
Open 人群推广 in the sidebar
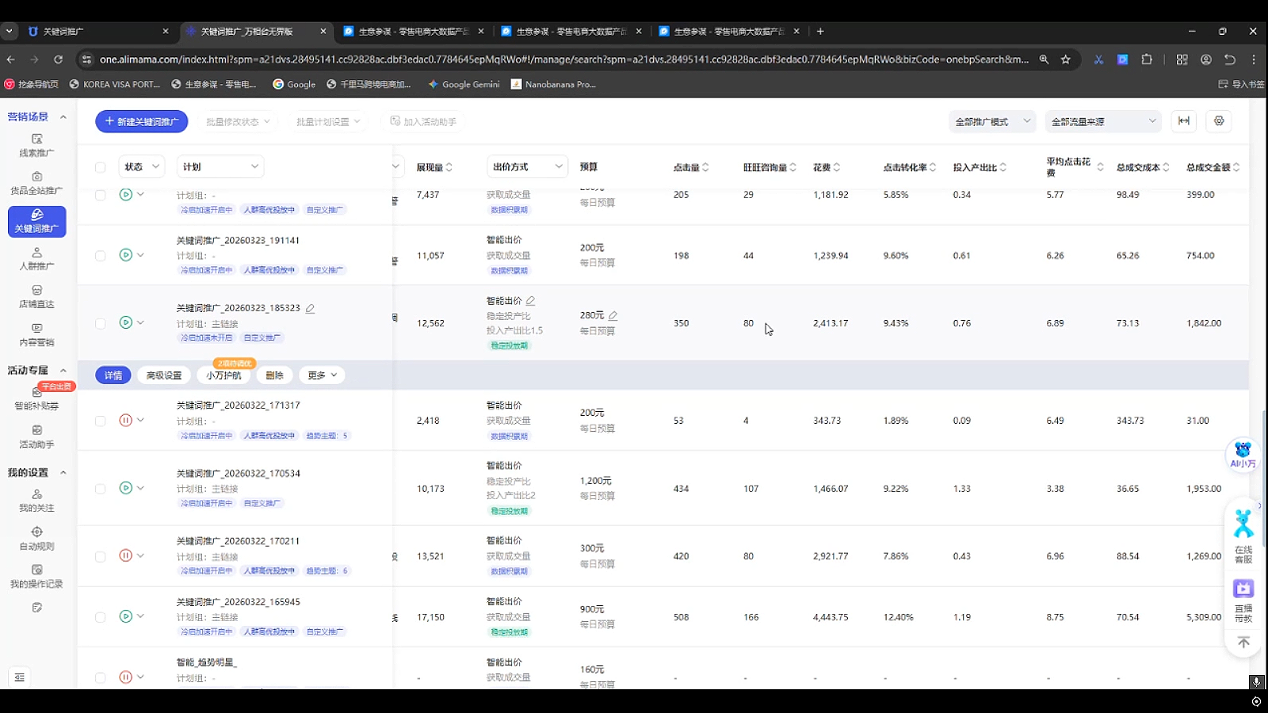click(x=36, y=259)
